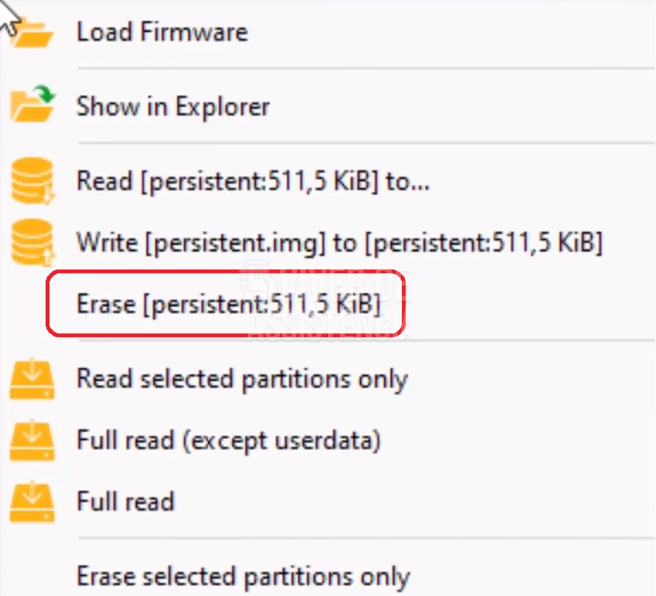
Task: Click the drive icon beside Full read (except userdata)
Action: pyautogui.click(x=32, y=441)
